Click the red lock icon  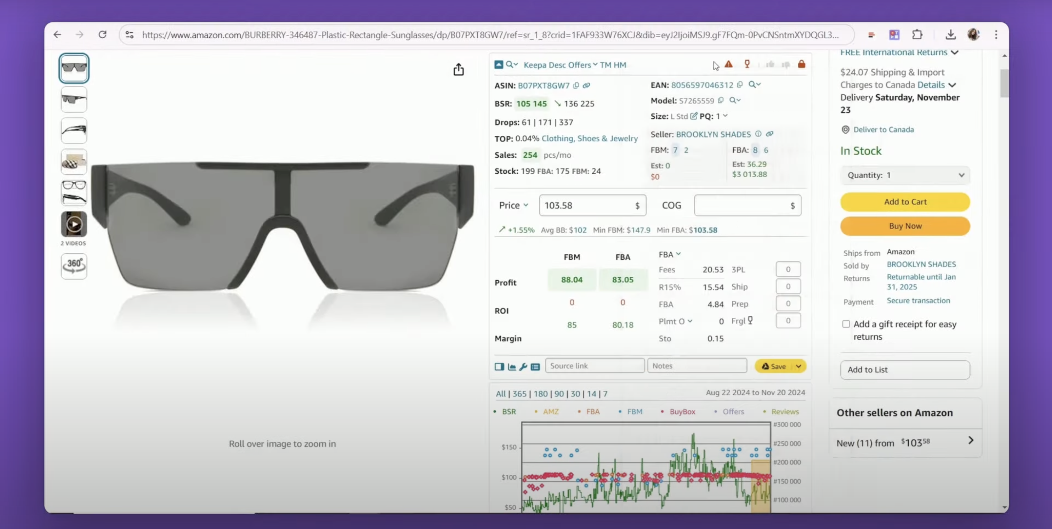tap(801, 64)
